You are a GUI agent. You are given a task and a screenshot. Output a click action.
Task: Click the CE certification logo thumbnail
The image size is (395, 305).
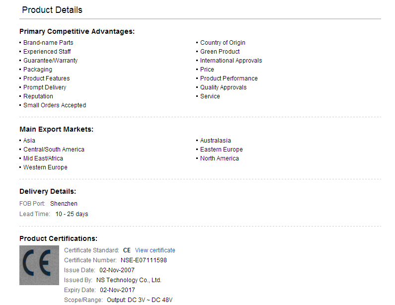click(39, 265)
